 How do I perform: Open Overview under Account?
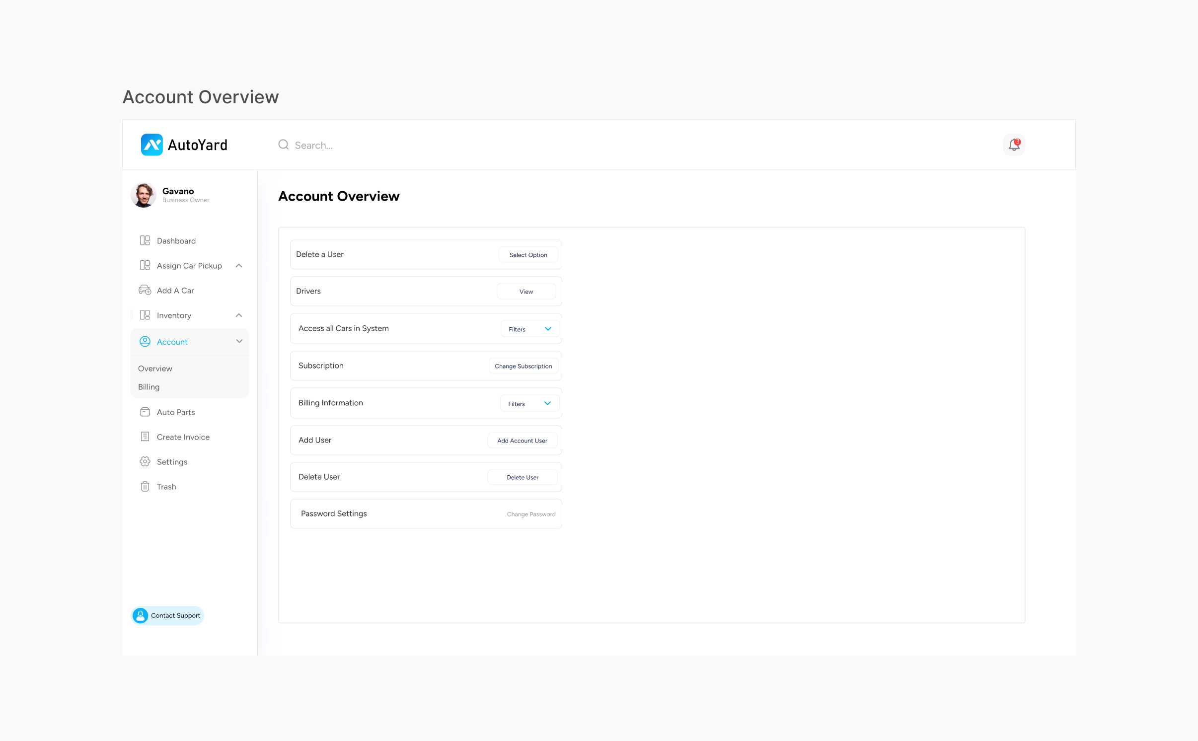point(155,369)
